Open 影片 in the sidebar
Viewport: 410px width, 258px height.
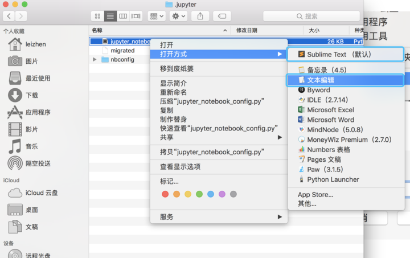23,129
